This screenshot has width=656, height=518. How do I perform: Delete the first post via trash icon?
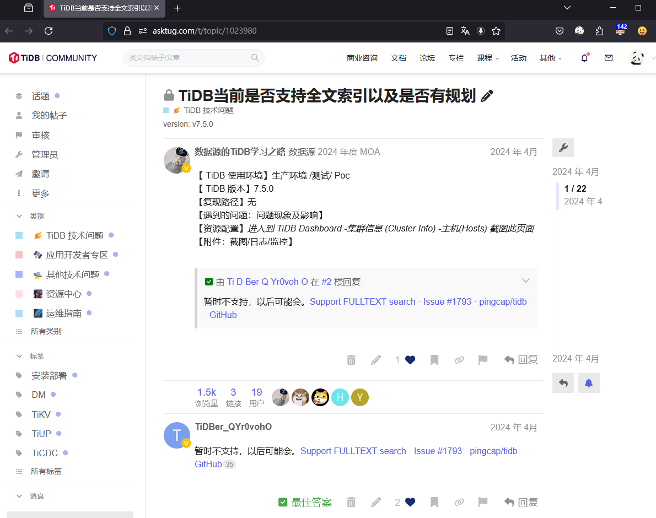pos(351,359)
